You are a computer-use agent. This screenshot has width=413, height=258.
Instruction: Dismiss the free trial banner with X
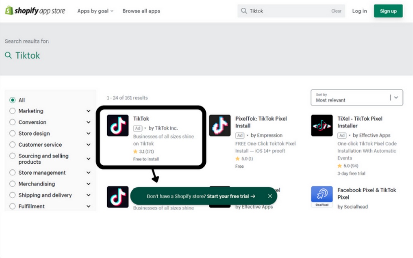point(270,196)
